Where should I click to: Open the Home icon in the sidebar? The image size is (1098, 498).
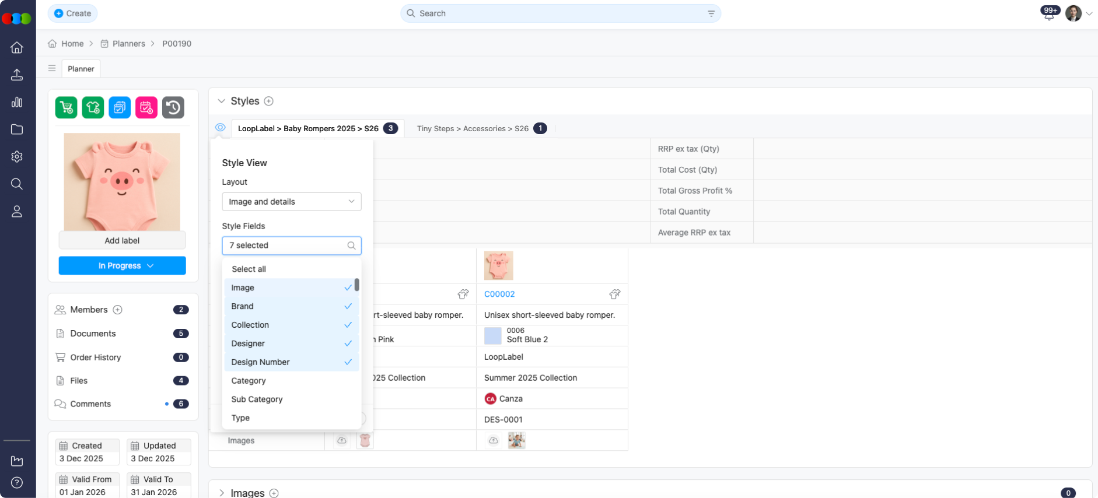coord(17,47)
